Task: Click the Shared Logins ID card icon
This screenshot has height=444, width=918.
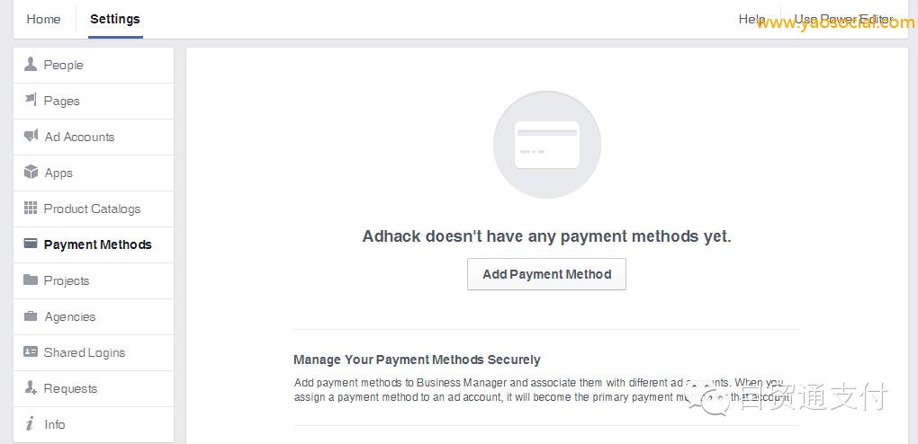Action: [31, 351]
